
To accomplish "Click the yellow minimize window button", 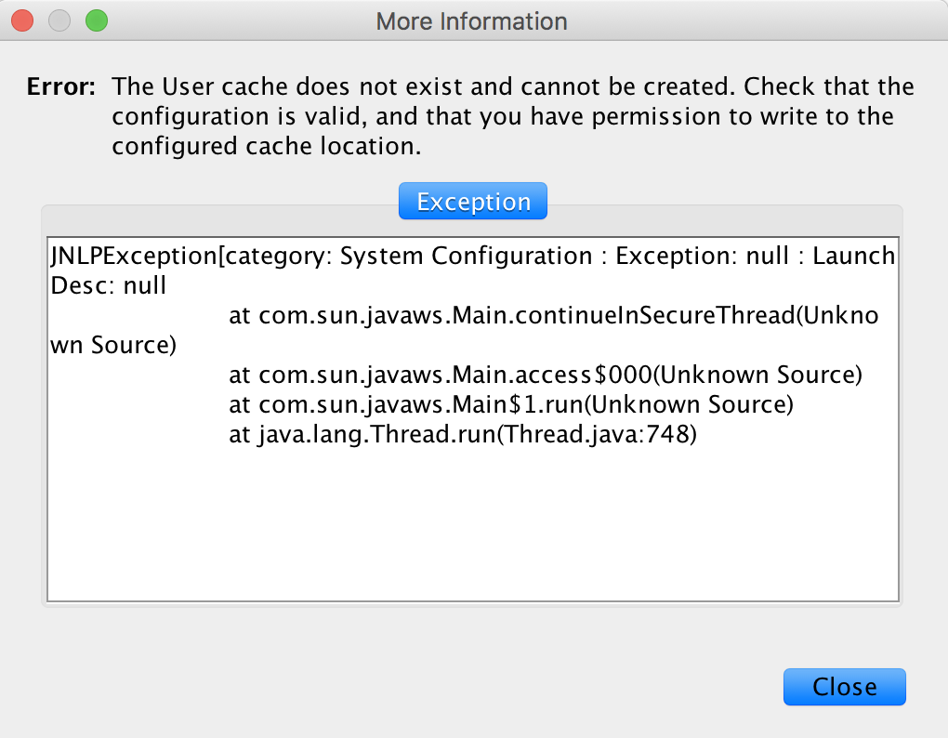I will (x=59, y=20).
